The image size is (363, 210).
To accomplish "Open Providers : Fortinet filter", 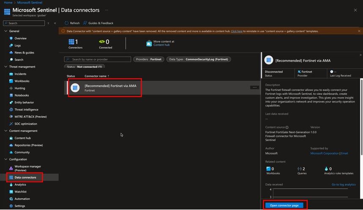I will point(148,60).
